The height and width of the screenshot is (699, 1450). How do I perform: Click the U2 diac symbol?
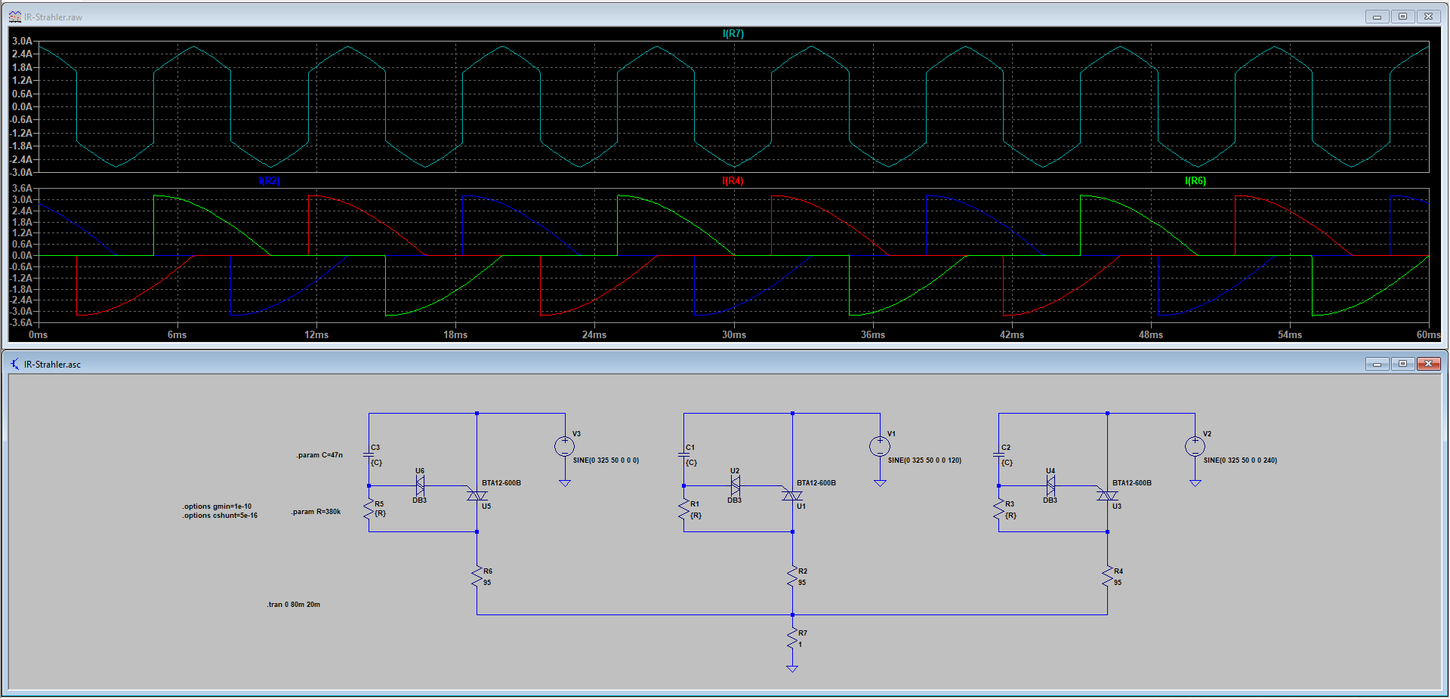pyautogui.click(x=735, y=485)
